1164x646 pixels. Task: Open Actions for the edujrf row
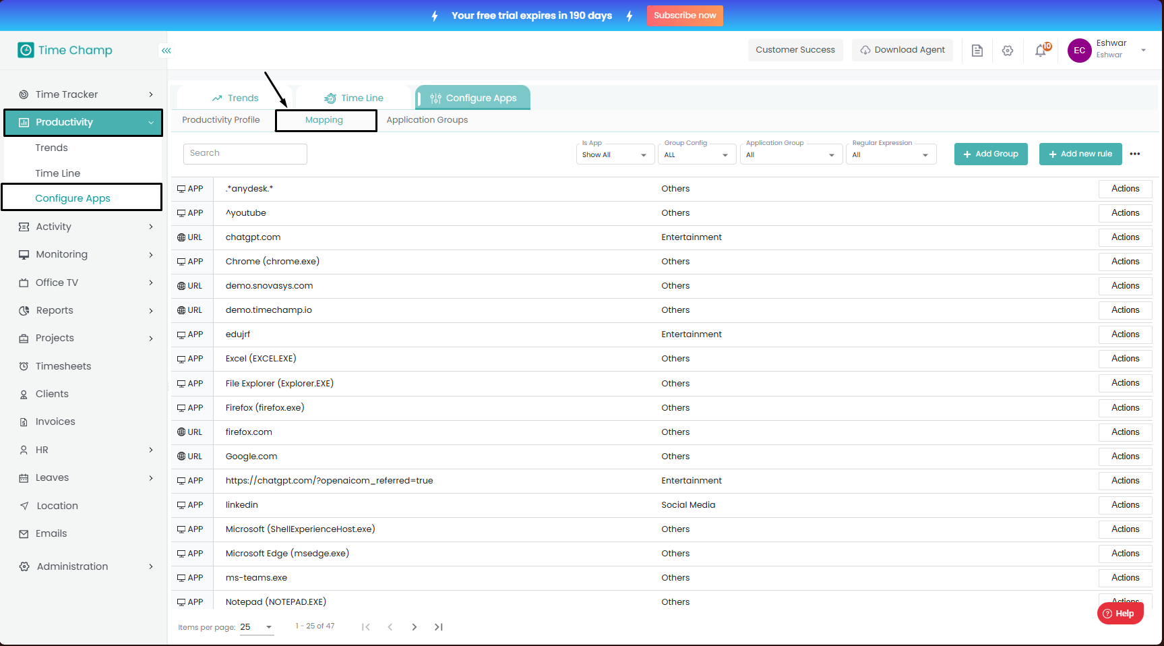(1126, 334)
